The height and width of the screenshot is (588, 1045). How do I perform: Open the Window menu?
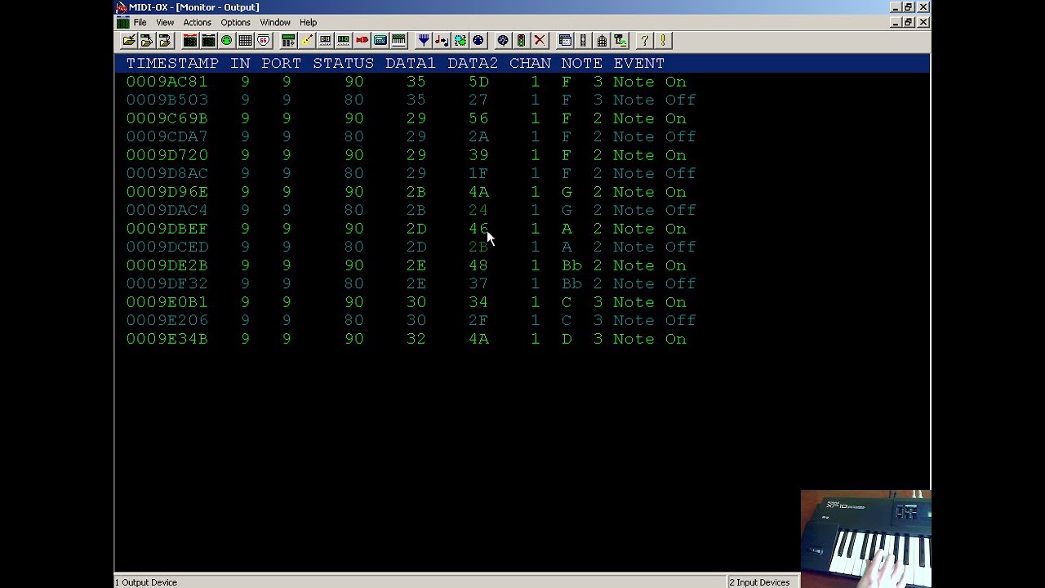pos(275,22)
